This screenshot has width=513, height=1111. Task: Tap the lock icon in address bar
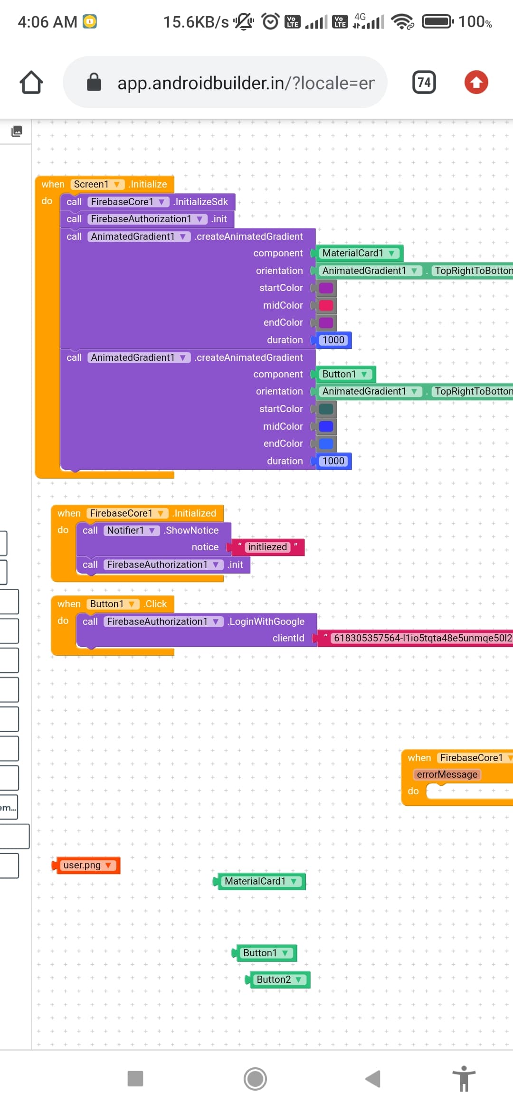[94, 82]
